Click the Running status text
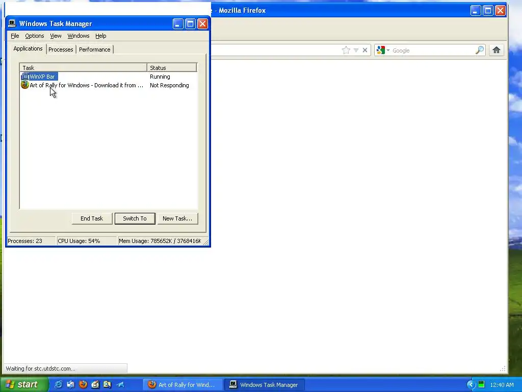 [160, 77]
